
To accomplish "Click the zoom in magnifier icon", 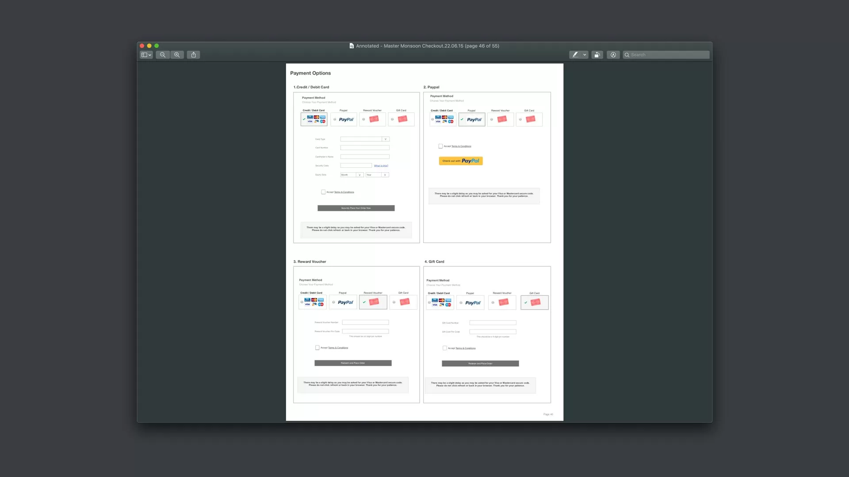I will coord(177,55).
